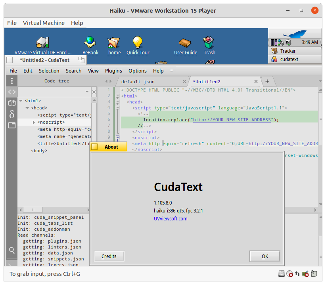Click the search magnifier icon in sidebar
This screenshot has width=326, height=285.
coord(12,251)
